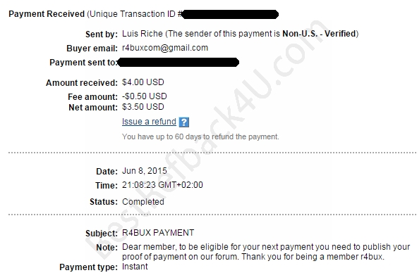The width and height of the screenshot is (417, 280).
Task: Click the 21:08:23 GMT+02:00 time value
Action: pos(162,185)
